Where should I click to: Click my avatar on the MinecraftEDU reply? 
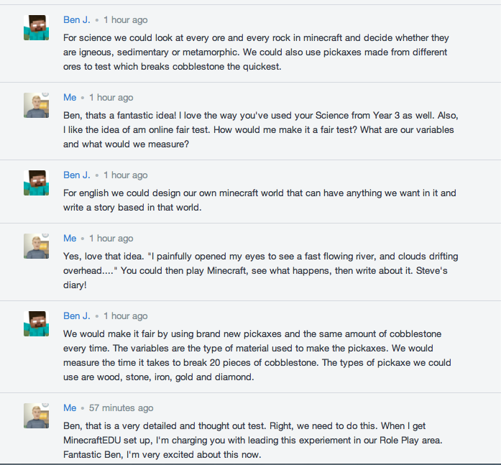[37, 415]
